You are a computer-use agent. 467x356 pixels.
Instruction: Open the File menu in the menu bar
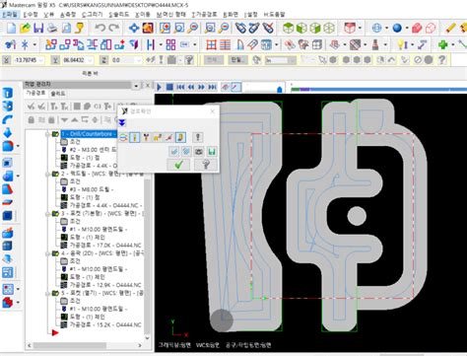coord(9,15)
